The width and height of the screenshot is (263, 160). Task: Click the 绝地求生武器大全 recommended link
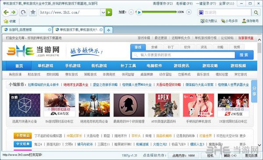(76, 85)
